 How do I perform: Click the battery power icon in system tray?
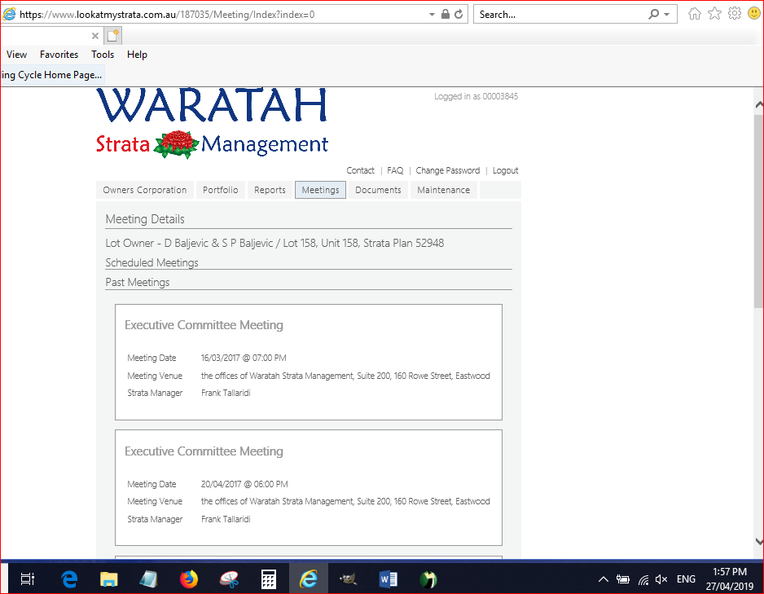coord(623,579)
